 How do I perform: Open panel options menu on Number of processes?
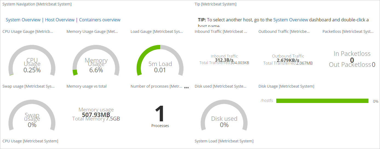tap(186, 88)
